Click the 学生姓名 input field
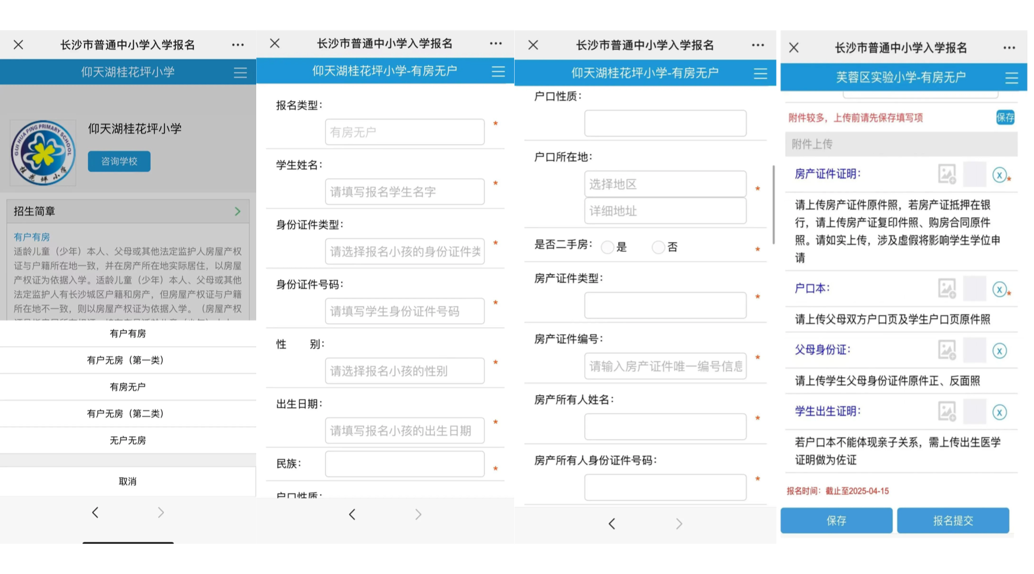 pyautogui.click(x=404, y=192)
